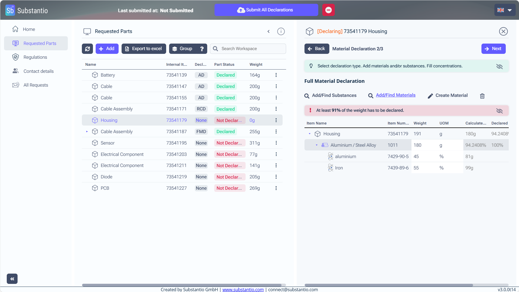Collapse the left sidebar with double-chevron button
The height and width of the screenshot is (292, 519).
[x=12, y=278]
